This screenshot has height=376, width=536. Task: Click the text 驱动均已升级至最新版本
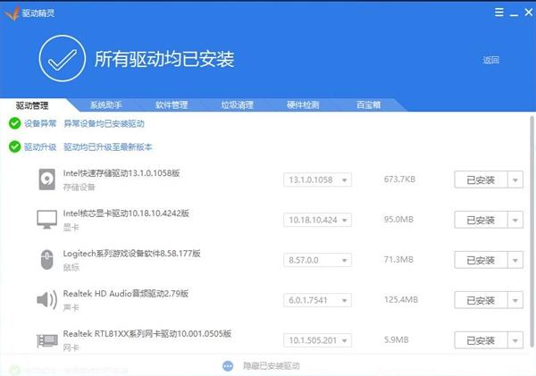click(x=108, y=147)
